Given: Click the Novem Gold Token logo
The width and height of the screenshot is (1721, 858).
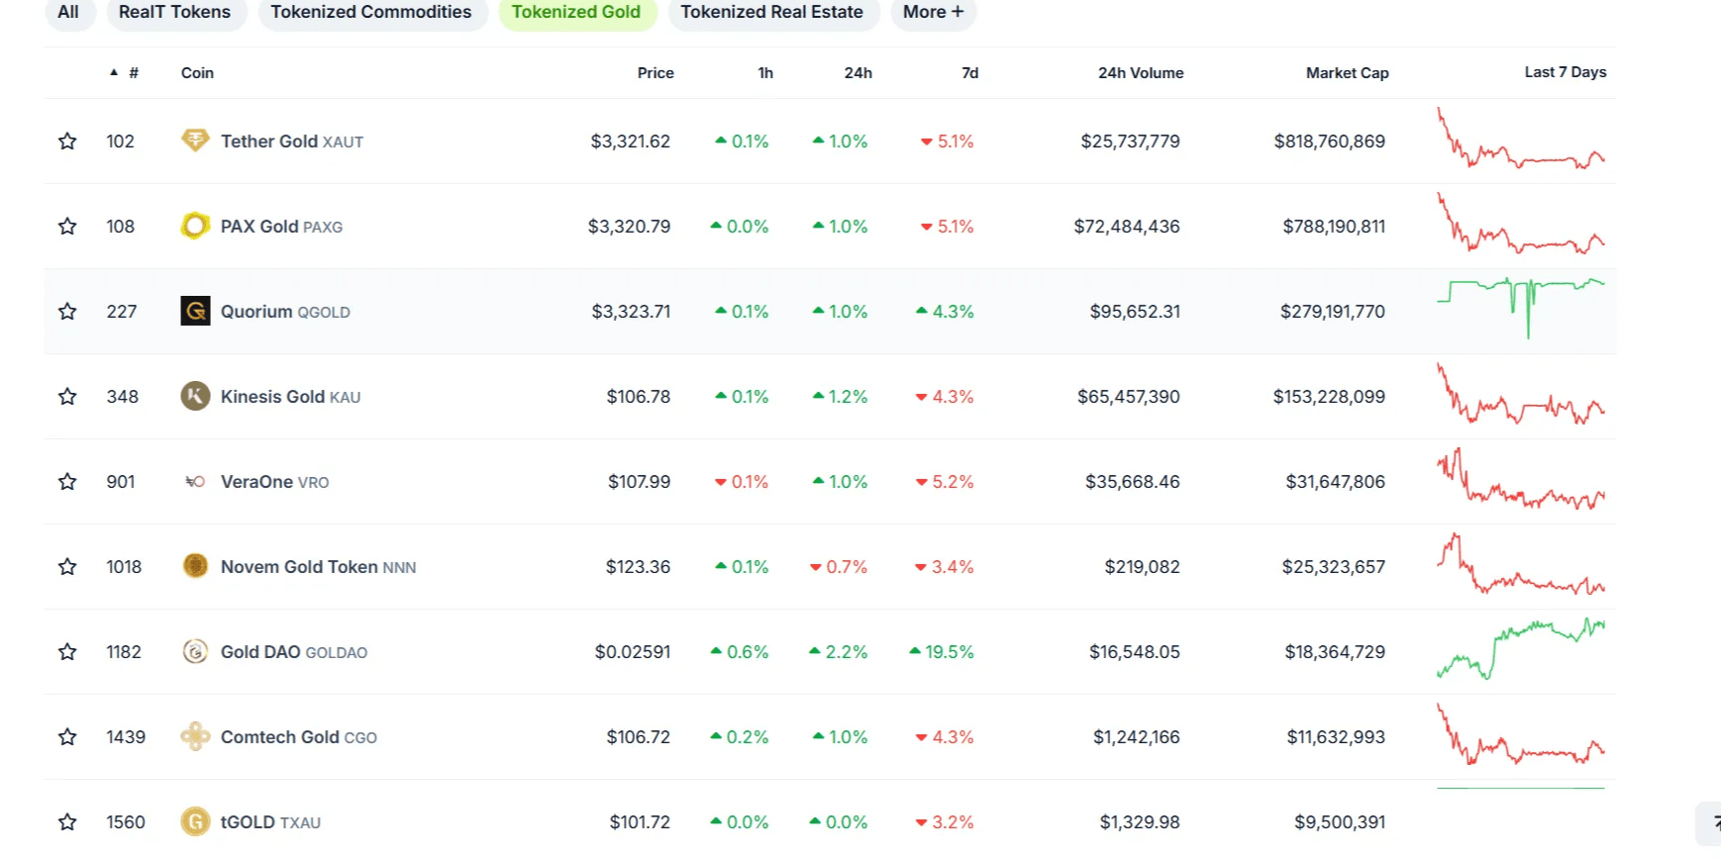Looking at the screenshot, I should (x=195, y=566).
